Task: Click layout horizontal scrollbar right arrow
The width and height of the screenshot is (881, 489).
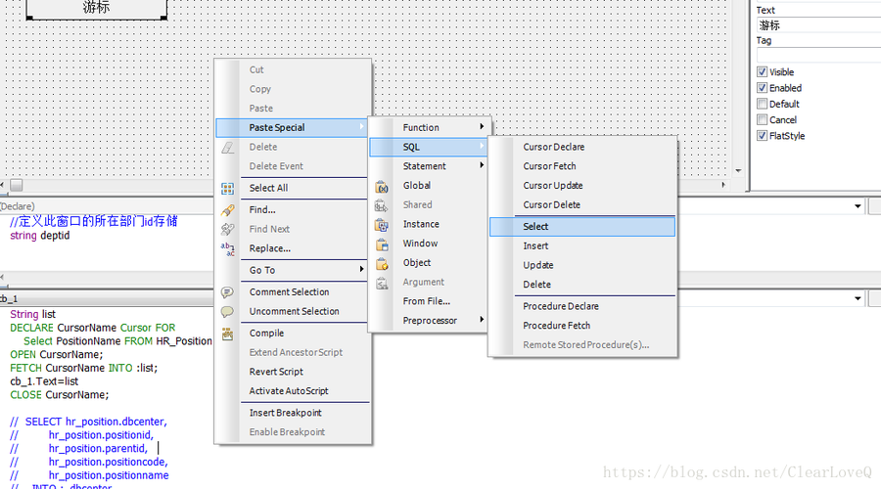Action: [x=723, y=185]
